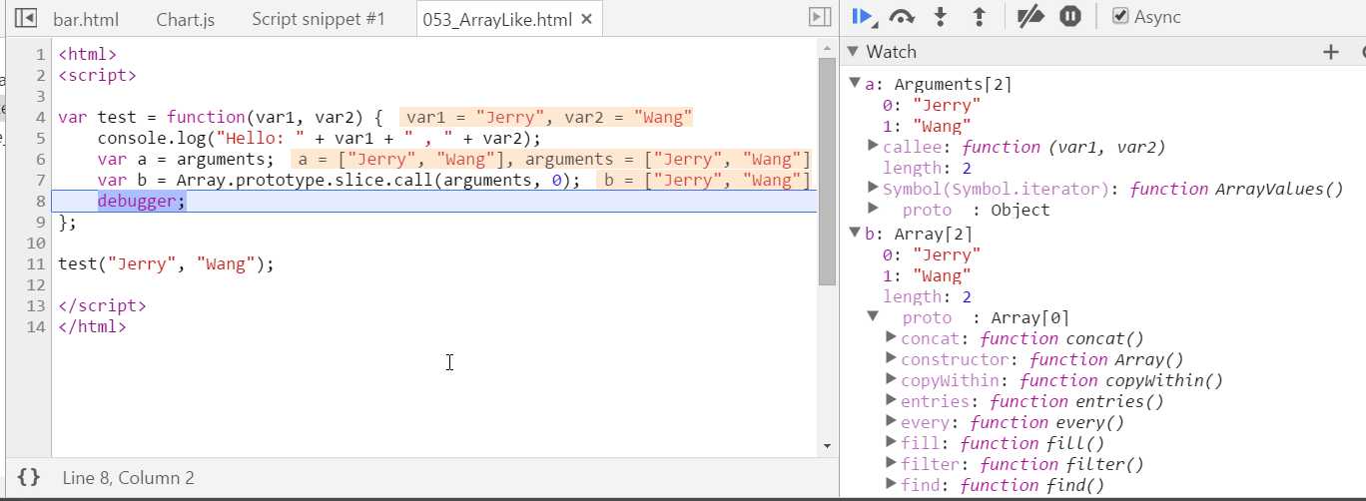The width and height of the screenshot is (1366, 501).
Task: Close the 053_ArrayLike.html tab
Action: pyautogui.click(x=586, y=19)
